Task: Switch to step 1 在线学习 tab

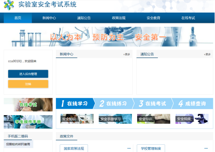Action: click(75, 103)
